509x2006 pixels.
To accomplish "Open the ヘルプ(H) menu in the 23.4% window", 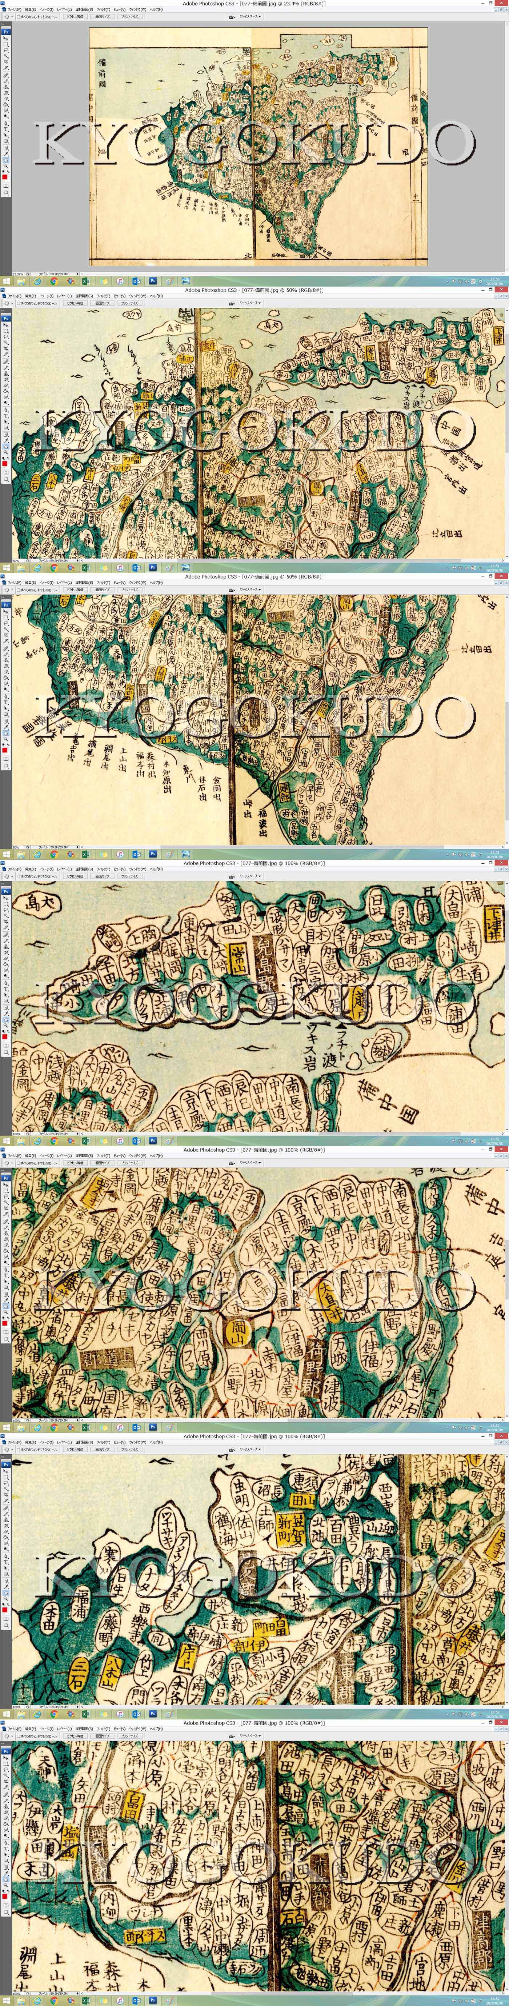I will coord(156,9).
